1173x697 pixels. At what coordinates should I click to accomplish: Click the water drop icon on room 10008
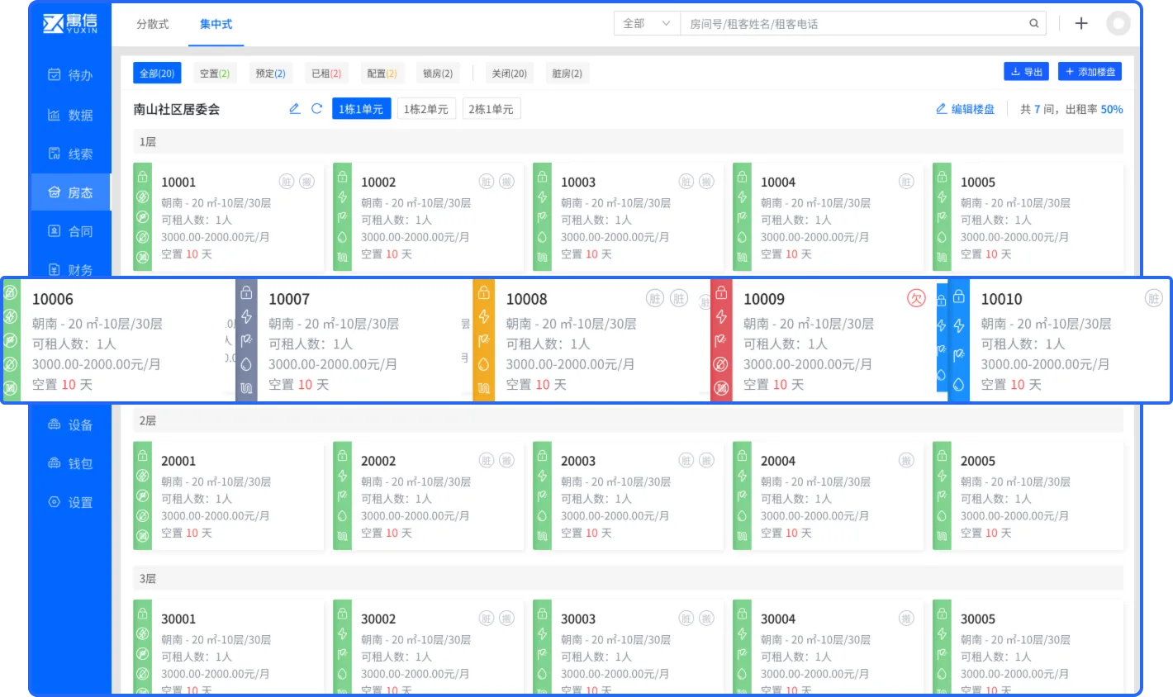pos(483,364)
